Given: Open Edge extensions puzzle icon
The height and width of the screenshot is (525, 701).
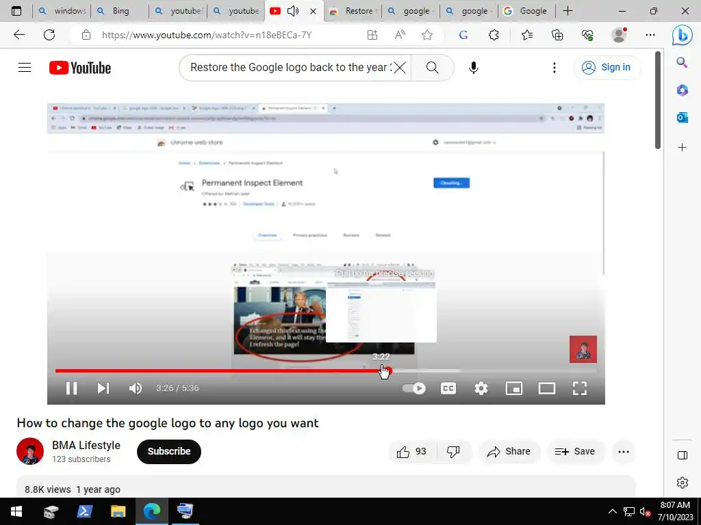Looking at the screenshot, I should point(494,35).
